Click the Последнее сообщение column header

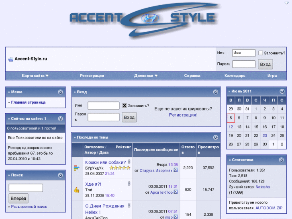pyautogui.click(x=156, y=150)
